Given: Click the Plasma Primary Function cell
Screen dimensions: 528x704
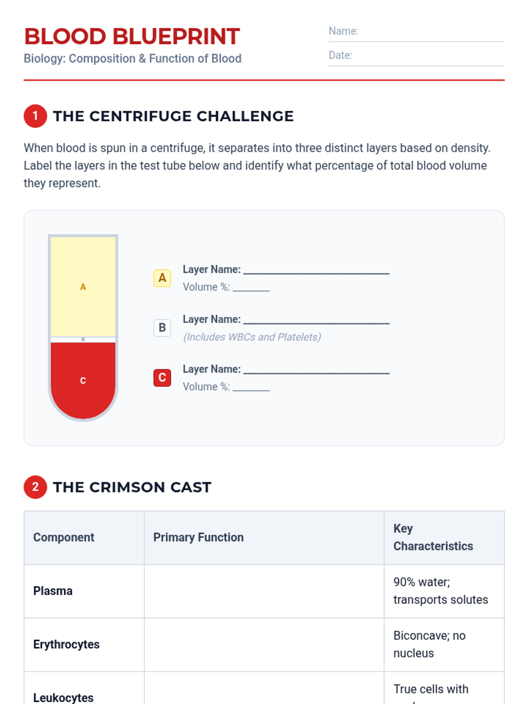Looking at the screenshot, I should tap(264, 591).
